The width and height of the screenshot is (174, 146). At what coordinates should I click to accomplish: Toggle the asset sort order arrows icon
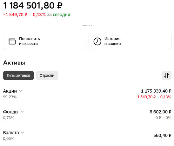(x=167, y=76)
